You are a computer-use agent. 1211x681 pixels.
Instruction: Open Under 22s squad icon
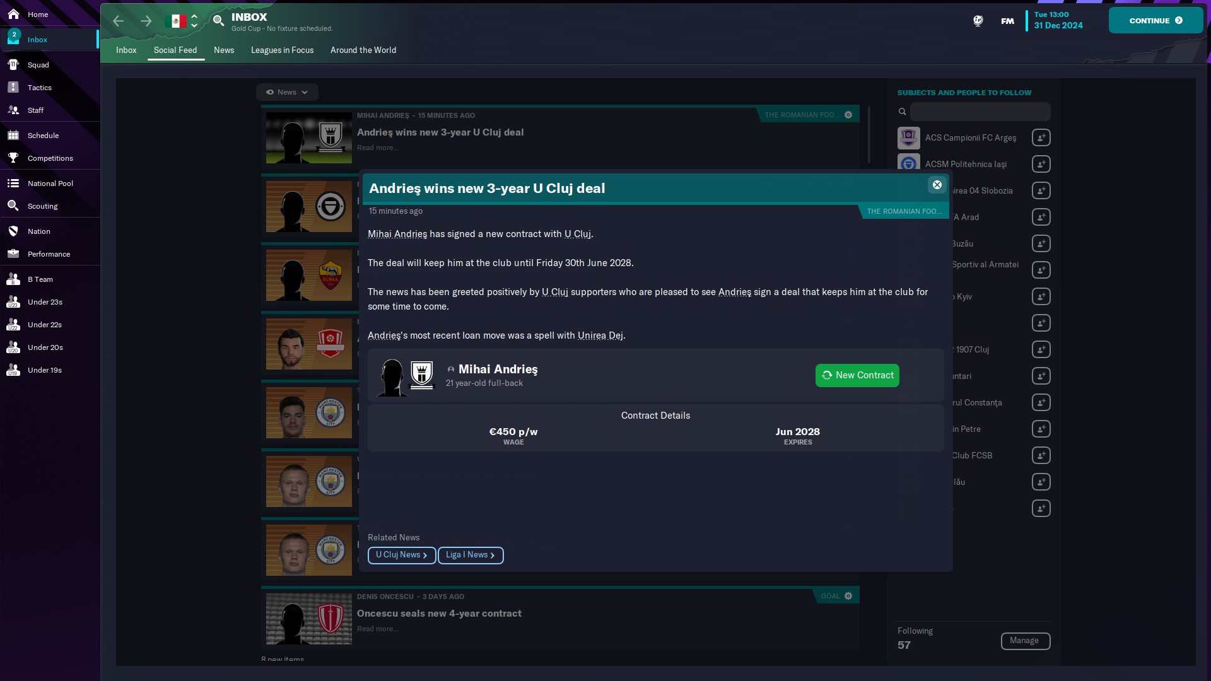(x=13, y=324)
